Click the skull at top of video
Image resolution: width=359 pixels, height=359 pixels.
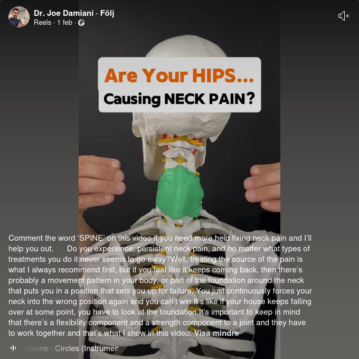pos(185,46)
